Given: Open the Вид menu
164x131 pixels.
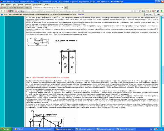Looking at the screenshot, I should click(x=14, y=4).
